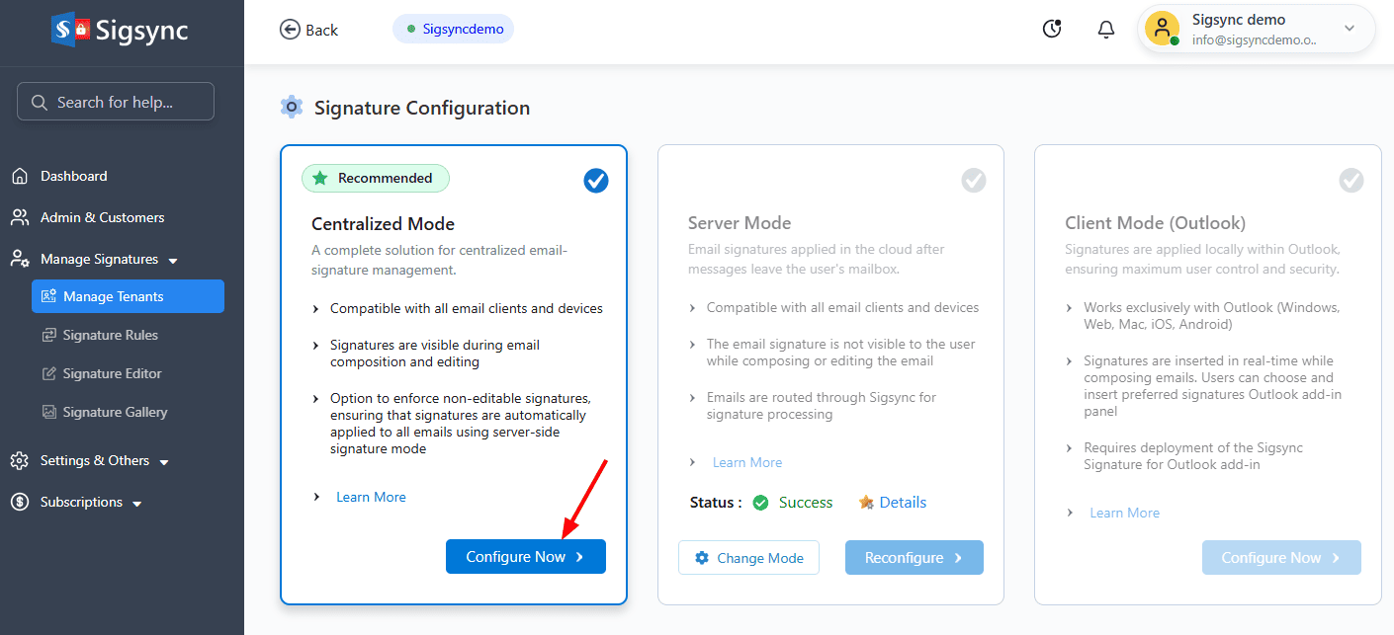Click the user avatar icon
The width and height of the screenshot is (1394, 635).
coord(1162,28)
